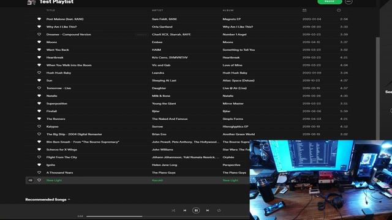Click the Test Playlist cover thumbnail
392x220 pixels.
click(x=31, y=2)
